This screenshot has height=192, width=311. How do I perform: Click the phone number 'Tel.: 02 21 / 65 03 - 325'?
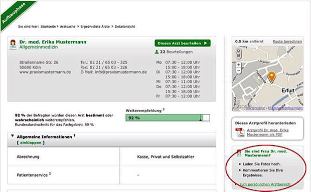[104, 62]
